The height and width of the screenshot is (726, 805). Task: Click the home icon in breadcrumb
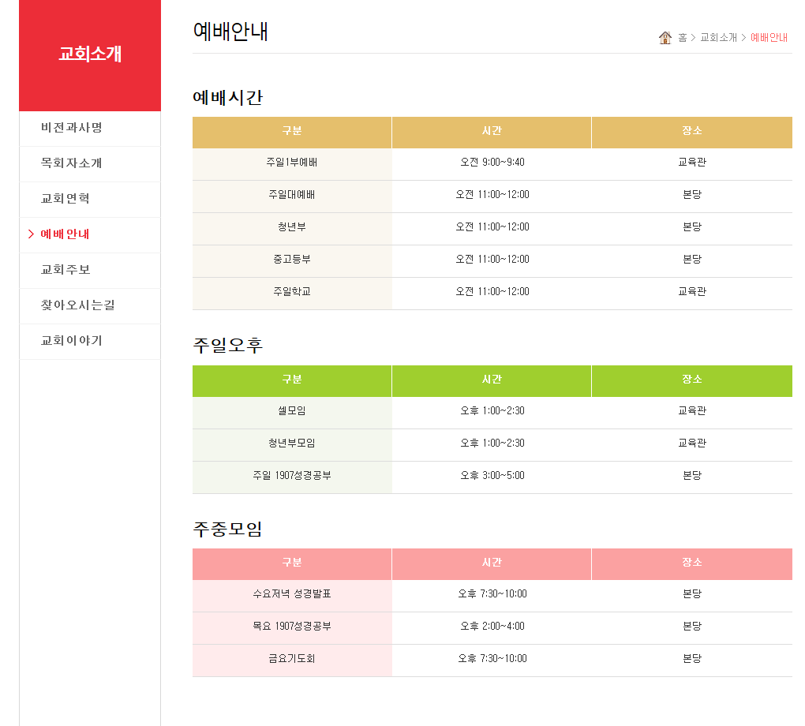pyautogui.click(x=665, y=38)
